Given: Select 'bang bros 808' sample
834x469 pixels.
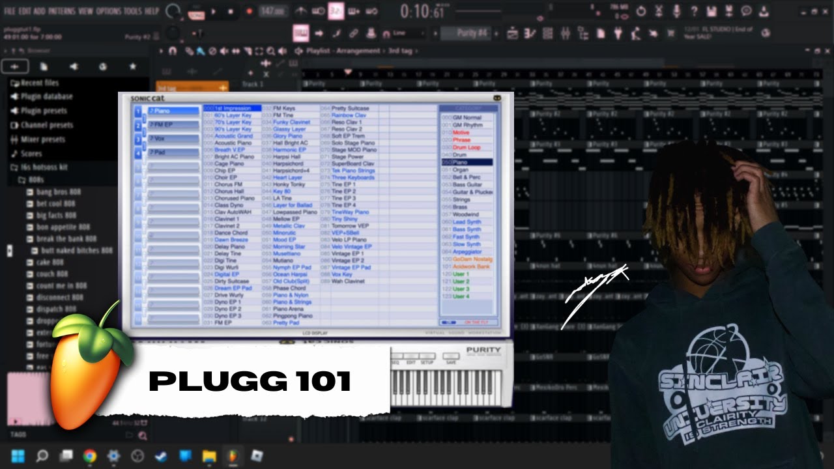Looking at the screenshot, I should pos(53,192).
